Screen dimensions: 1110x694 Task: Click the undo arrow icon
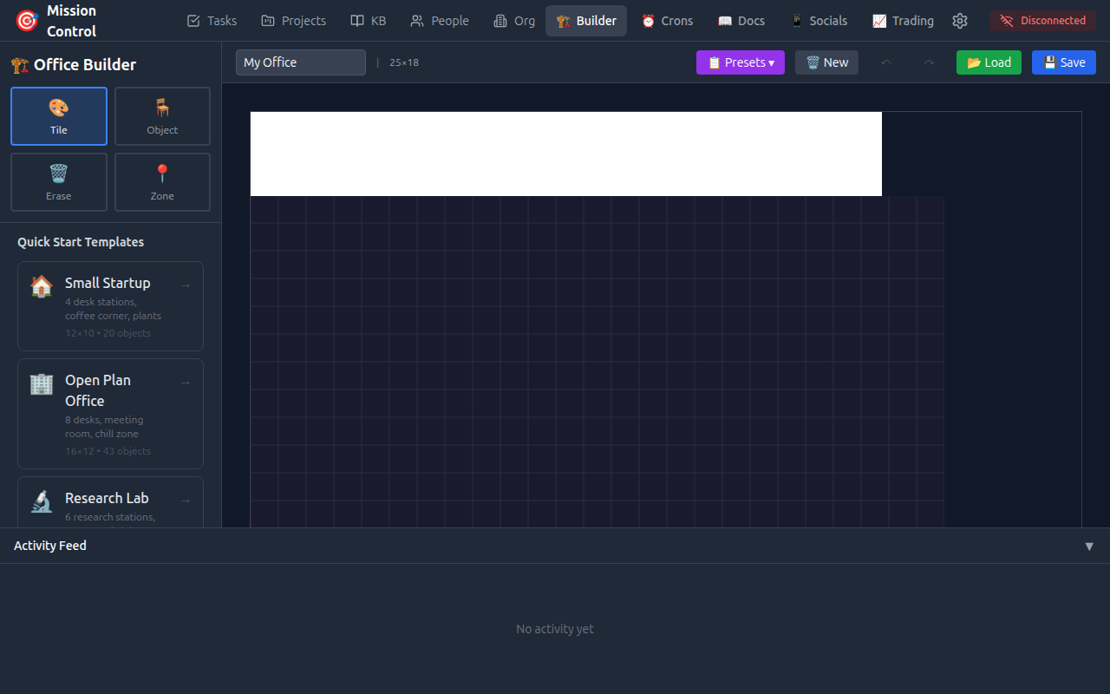tap(885, 62)
